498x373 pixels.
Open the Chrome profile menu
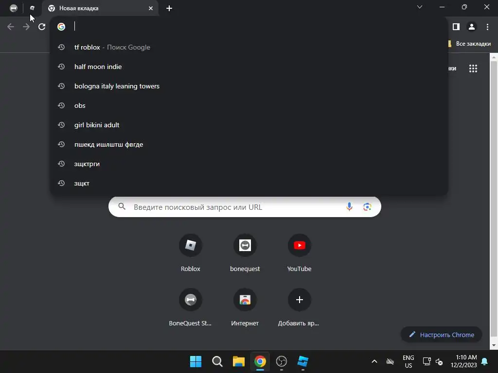click(472, 27)
